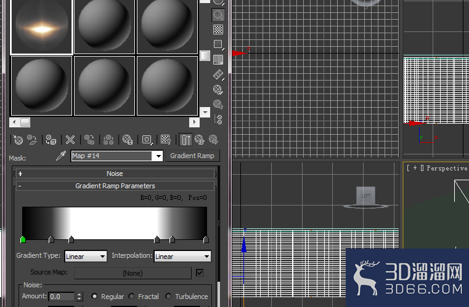Click the horizontal sample slots scroll thumb
Screen dimensions: 469x307
[x=25, y=122]
